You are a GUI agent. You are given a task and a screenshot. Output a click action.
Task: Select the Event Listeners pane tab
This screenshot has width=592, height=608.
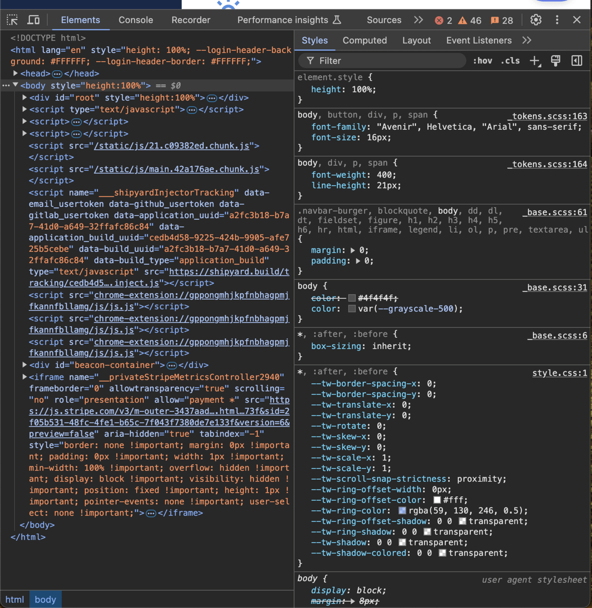click(479, 40)
